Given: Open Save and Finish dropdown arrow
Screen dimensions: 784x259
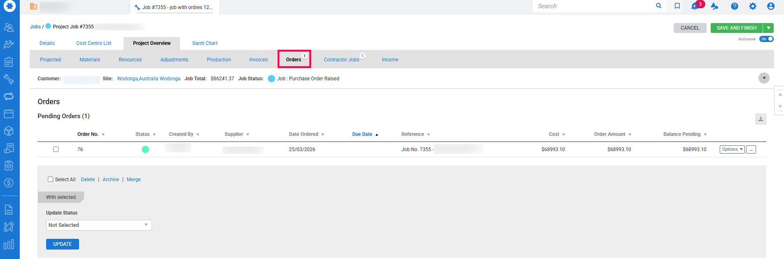Looking at the screenshot, I should click(768, 28).
